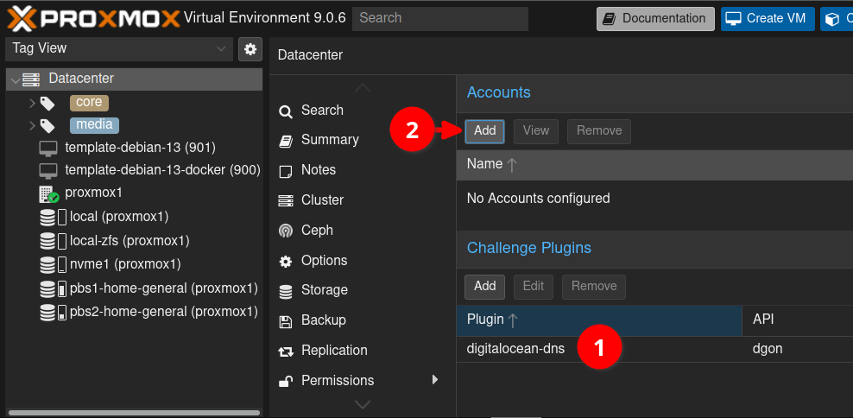The image size is (853, 418).
Task: Click the View button under Accounts
Action: tap(536, 131)
